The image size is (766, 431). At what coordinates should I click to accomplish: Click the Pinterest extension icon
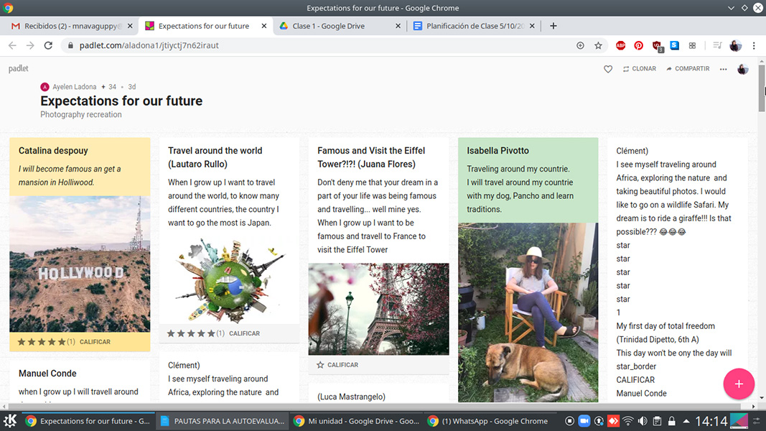[x=638, y=45]
